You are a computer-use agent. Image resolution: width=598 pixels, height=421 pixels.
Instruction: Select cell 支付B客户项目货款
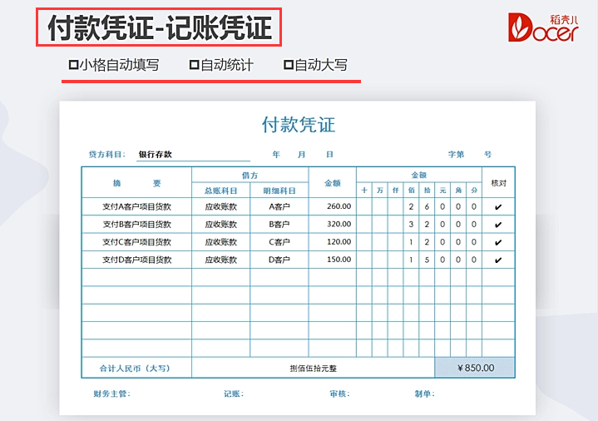[136, 224]
